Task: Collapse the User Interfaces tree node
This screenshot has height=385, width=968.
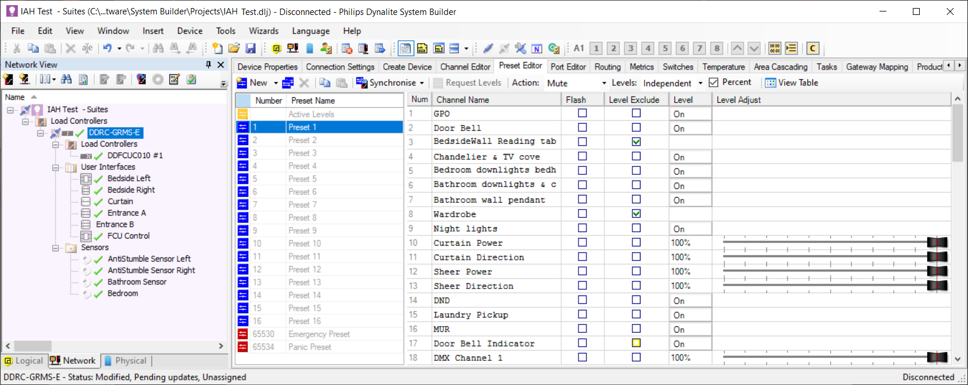Action: (x=56, y=167)
